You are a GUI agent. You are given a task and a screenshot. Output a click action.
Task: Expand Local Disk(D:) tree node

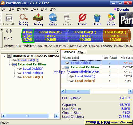point(14,69)
